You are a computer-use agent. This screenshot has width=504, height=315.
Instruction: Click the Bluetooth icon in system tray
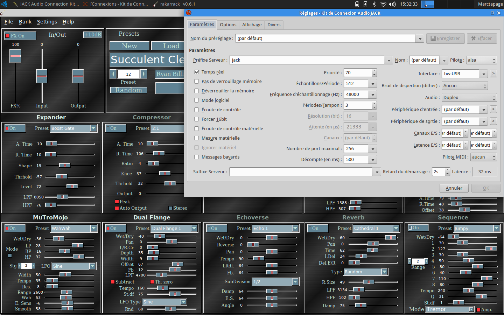coord(374,4)
